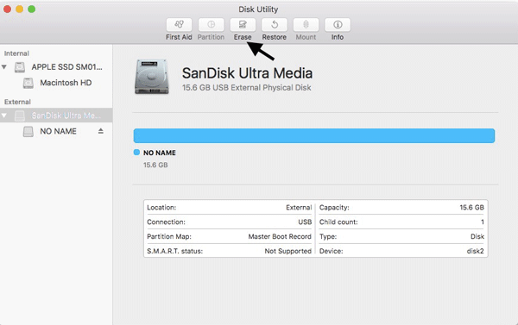Viewport: 518px width, 325px height.
Task: Click the NO NAME volume icon in sidebar
Action: click(x=28, y=132)
